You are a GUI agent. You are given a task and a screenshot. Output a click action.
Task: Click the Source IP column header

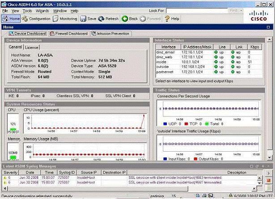pyautogui.click(x=89, y=173)
